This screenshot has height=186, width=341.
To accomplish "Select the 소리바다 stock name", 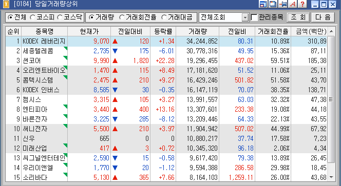I will tap(35, 177).
